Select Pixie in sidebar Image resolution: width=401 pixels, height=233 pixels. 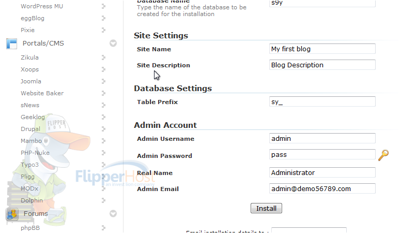click(27, 30)
